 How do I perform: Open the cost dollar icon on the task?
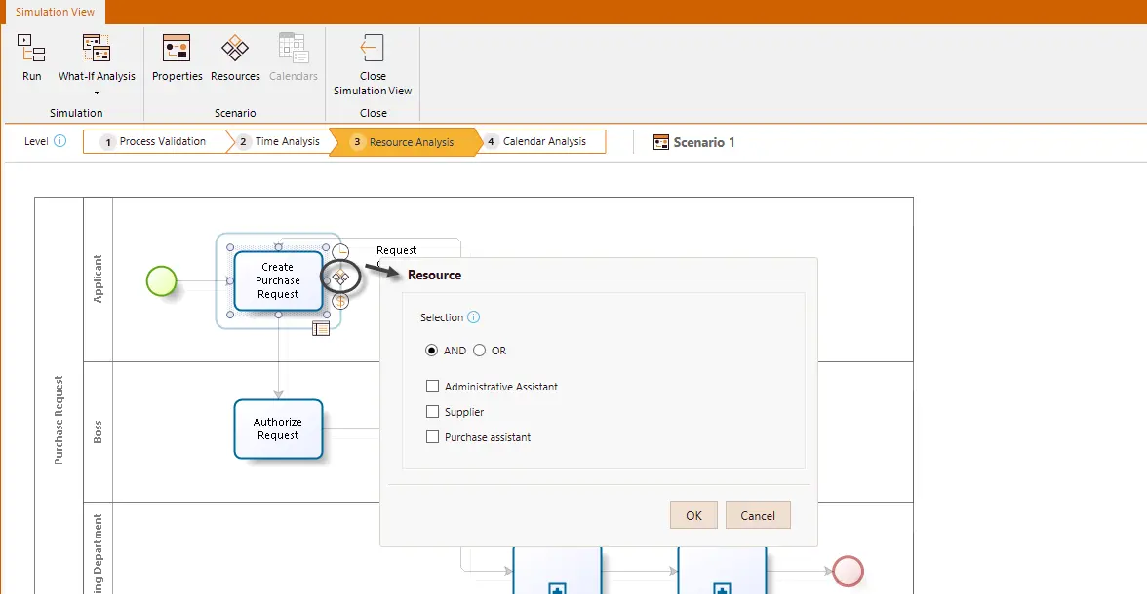[x=340, y=301]
